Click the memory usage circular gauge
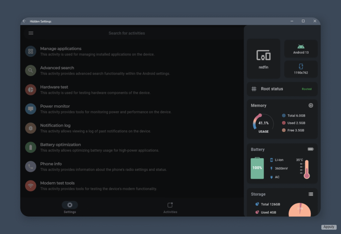Screen dimensions: 341x234 pos(263,123)
